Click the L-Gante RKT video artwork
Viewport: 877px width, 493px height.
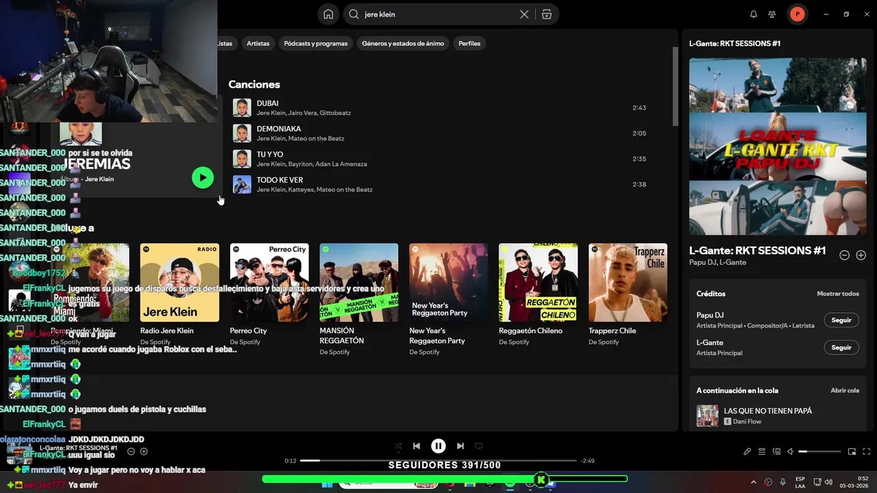coord(778,147)
